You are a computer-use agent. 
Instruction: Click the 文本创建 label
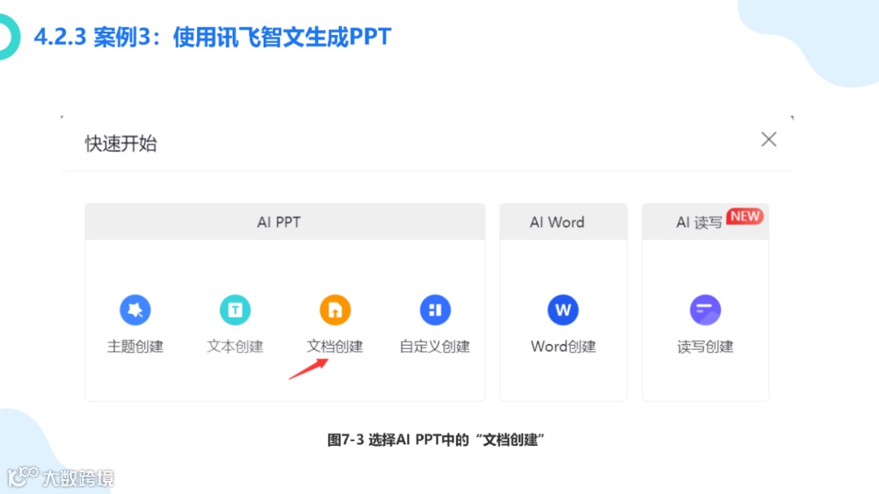click(x=235, y=347)
